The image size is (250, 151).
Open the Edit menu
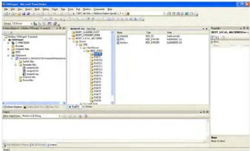(x=13, y=9)
